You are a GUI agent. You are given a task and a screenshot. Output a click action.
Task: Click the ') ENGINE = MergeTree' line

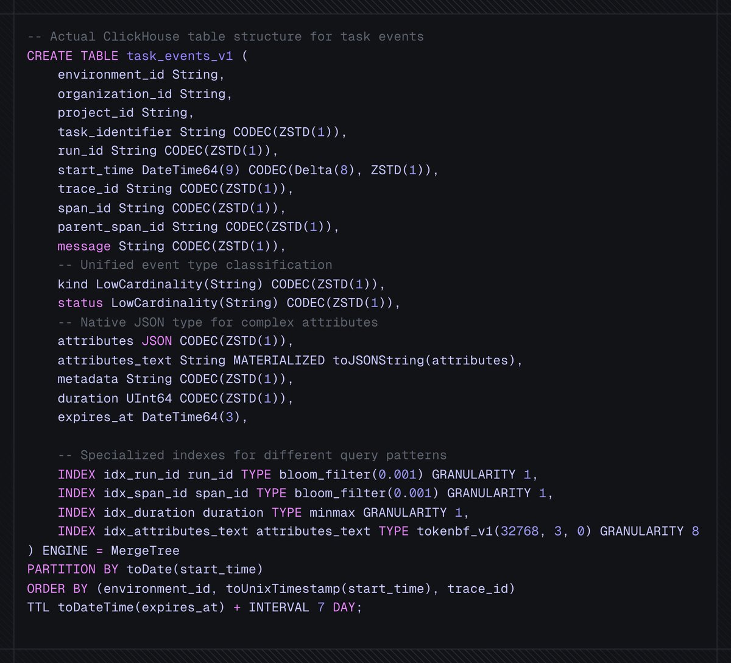coord(104,550)
